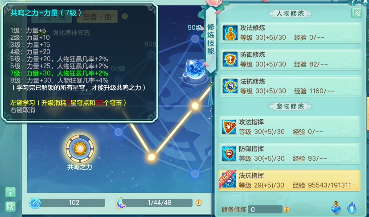Select the 怒兽·绝 tab
The image size is (369, 217).
97,17
